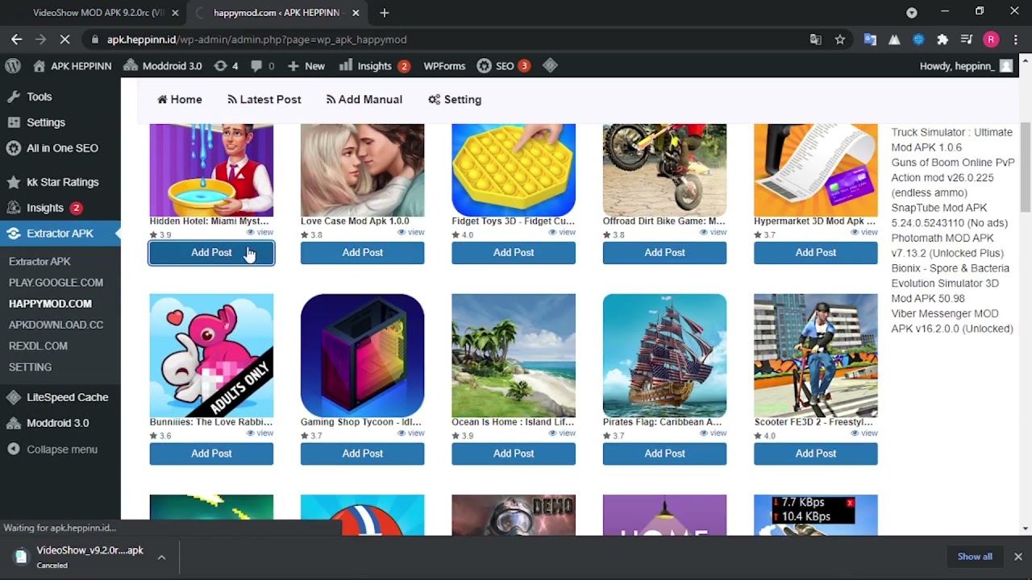Go to the Add Manual tab
This screenshot has height=580, width=1032.
point(364,100)
